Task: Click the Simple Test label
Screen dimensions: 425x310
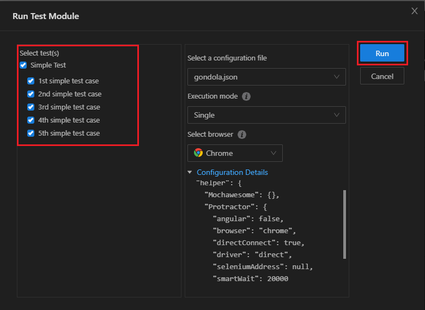Action: point(48,65)
